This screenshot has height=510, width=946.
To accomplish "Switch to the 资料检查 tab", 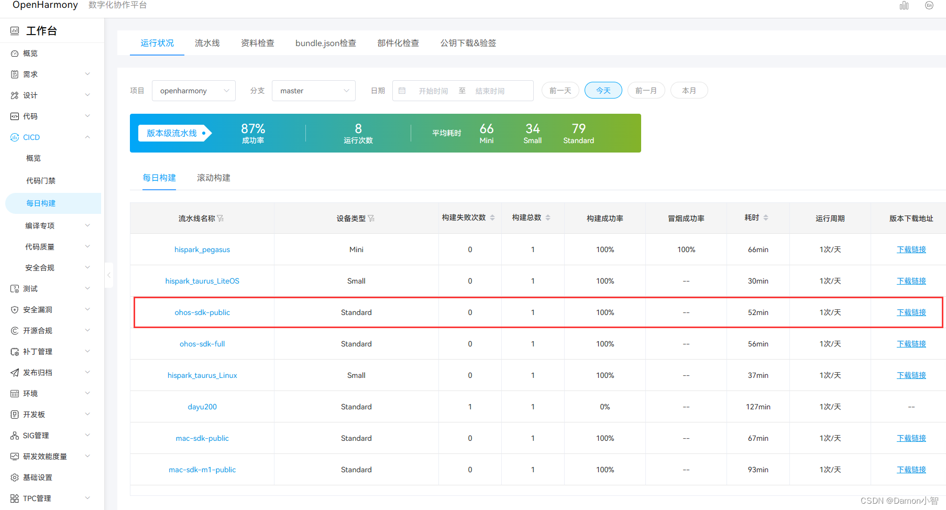I will pos(258,43).
